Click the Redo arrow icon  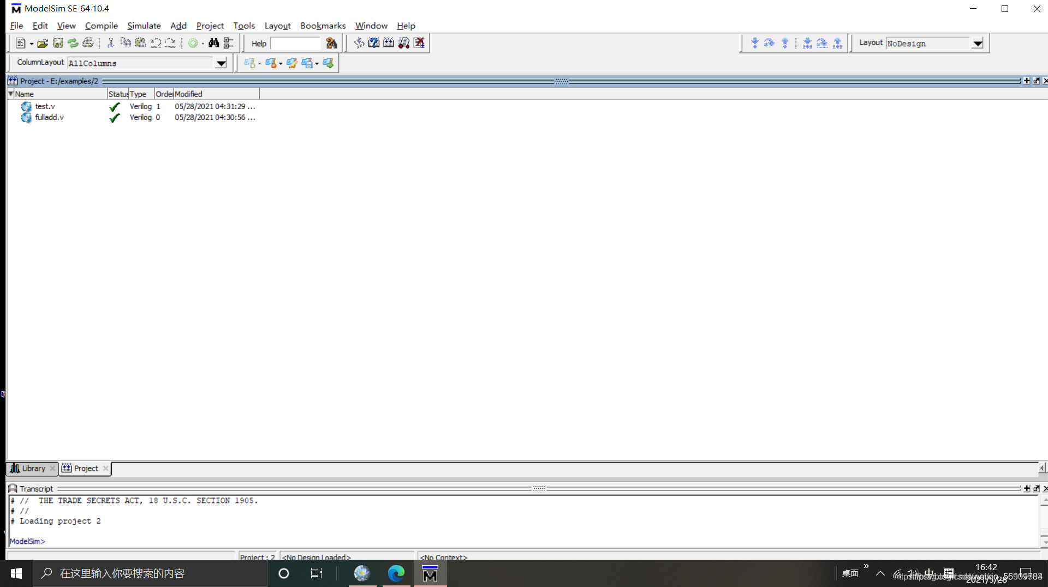tap(170, 43)
